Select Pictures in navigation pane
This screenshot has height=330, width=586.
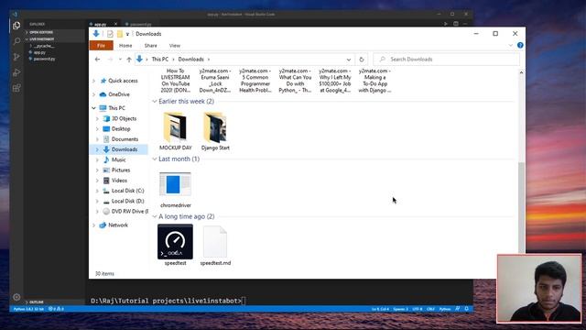pos(121,170)
